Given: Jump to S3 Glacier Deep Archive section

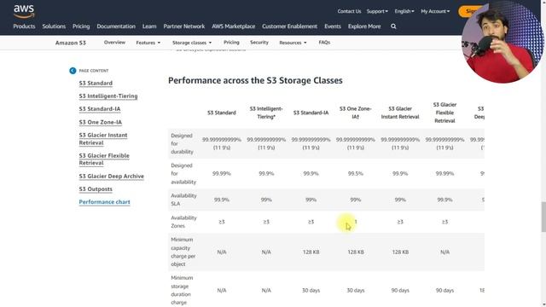Looking at the screenshot, I should (112, 177).
